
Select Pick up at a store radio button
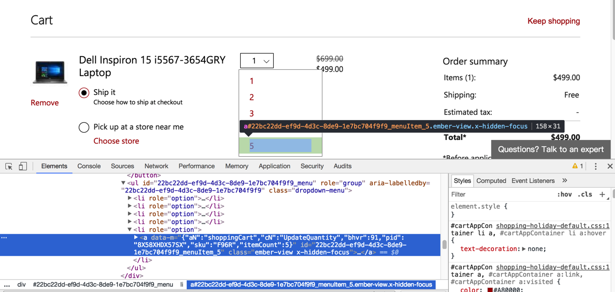pyautogui.click(x=84, y=127)
